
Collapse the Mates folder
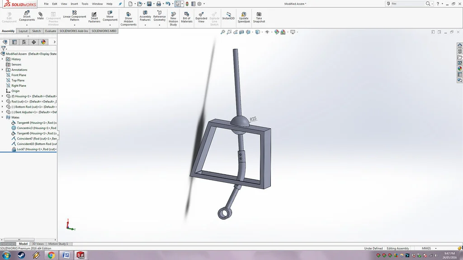click(x=2, y=117)
